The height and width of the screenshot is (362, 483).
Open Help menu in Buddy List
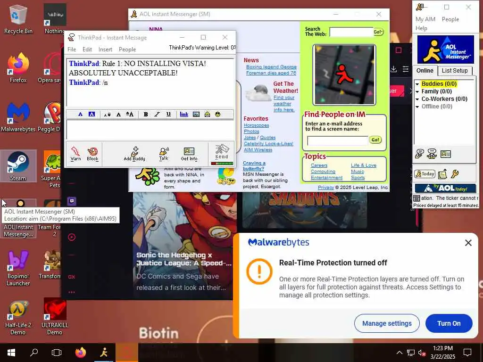tap(421, 28)
